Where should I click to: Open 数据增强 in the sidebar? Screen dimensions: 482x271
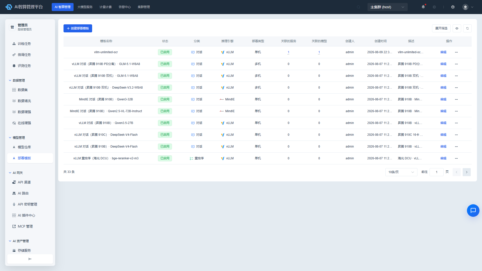click(30, 112)
